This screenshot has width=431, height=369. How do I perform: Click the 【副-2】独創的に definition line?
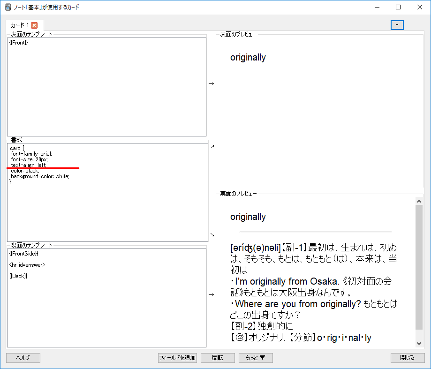pyautogui.click(x=261, y=326)
